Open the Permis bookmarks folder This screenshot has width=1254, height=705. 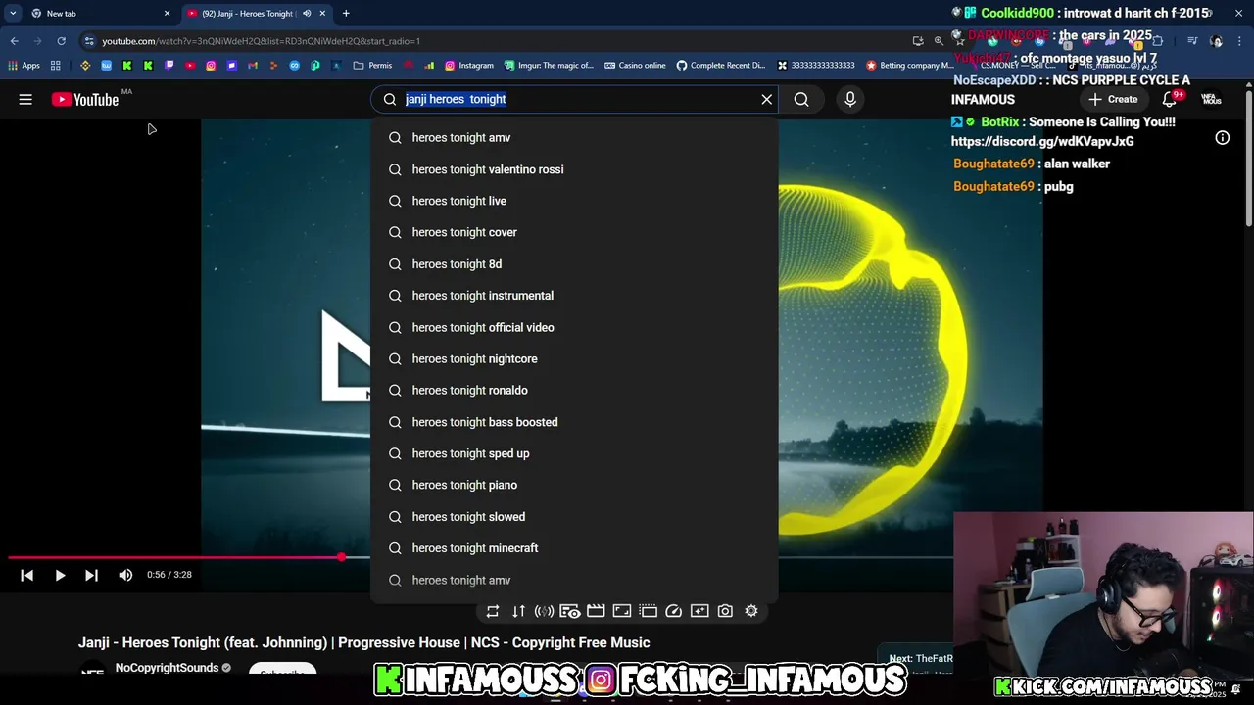pyautogui.click(x=372, y=66)
